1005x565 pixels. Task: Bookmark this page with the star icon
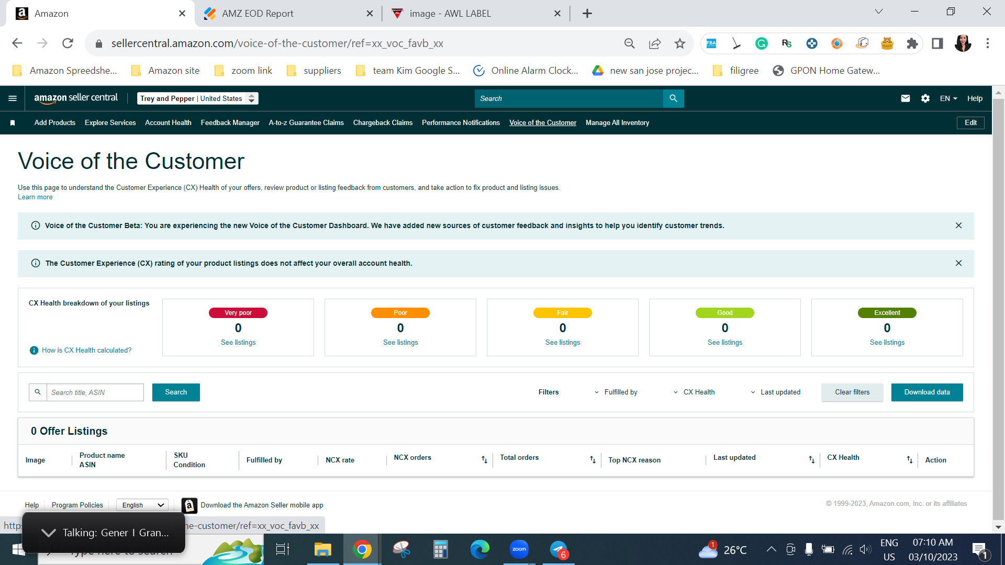pyautogui.click(x=680, y=43)
